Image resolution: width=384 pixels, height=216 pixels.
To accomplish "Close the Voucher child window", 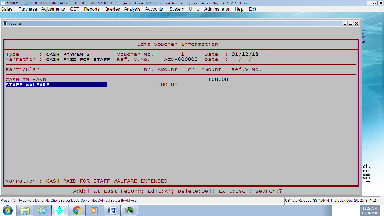I will click(356, 24).
